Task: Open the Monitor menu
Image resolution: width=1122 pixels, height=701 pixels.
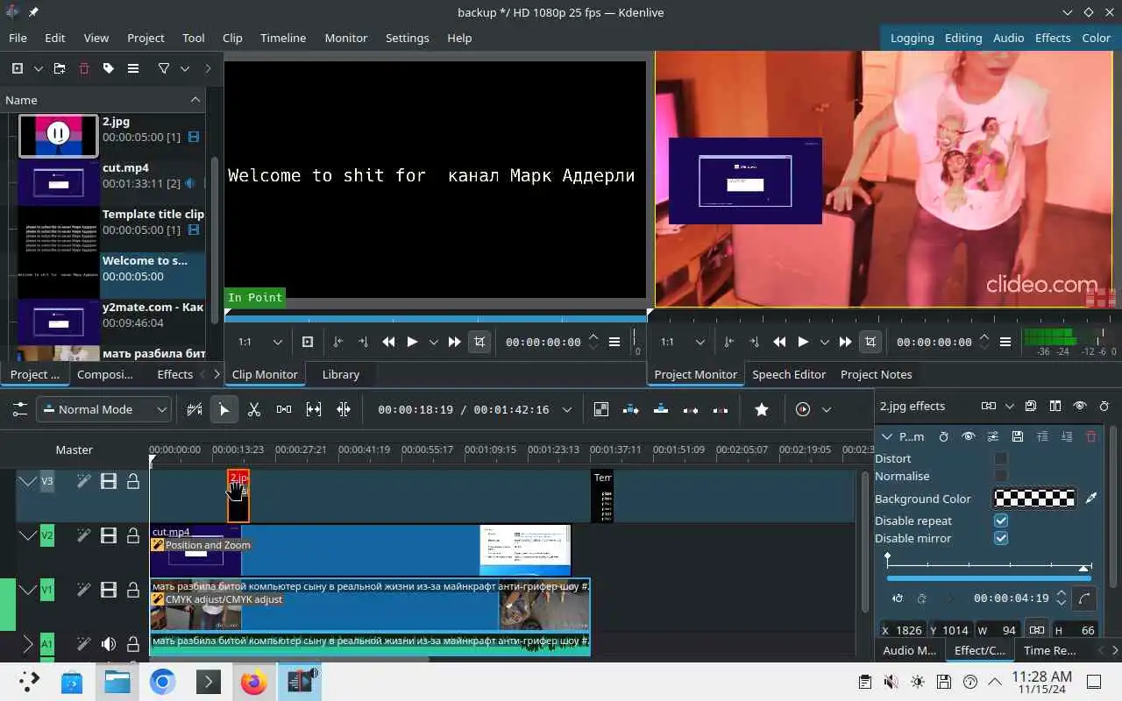Action: (346, 38)
